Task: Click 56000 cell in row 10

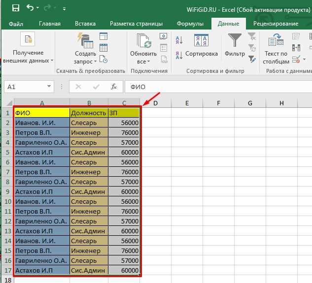Action: point(124,201)
